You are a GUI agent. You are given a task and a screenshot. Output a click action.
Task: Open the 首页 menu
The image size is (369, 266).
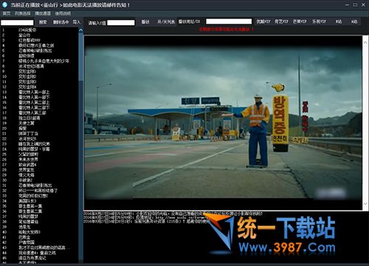[7, 13]
